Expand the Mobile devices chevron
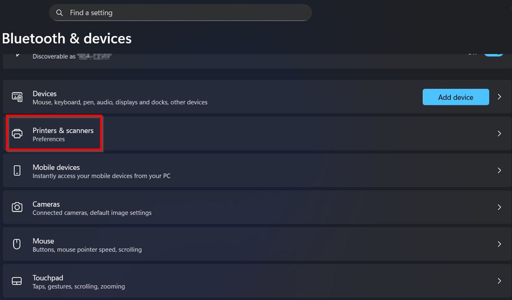 click(499, 171)
